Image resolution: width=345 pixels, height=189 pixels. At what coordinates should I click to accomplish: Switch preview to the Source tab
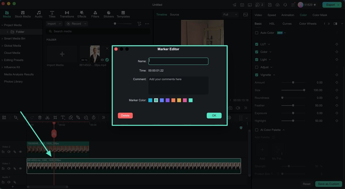point(174,15)
